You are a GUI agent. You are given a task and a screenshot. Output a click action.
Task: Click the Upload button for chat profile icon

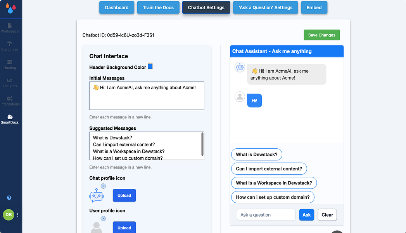124,195
